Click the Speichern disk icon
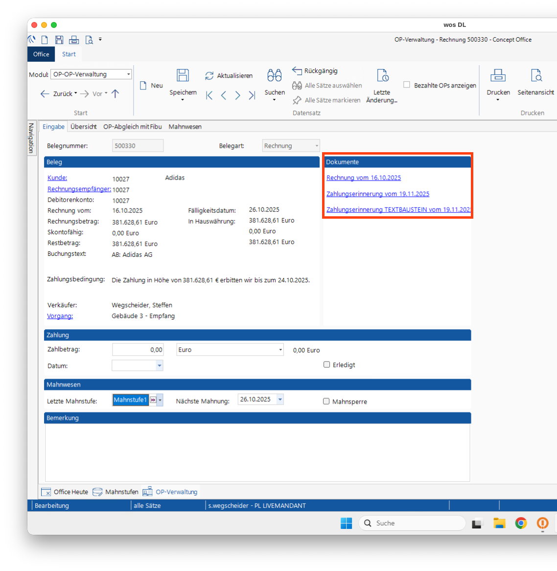557x571 pixels. click(183, 75)
